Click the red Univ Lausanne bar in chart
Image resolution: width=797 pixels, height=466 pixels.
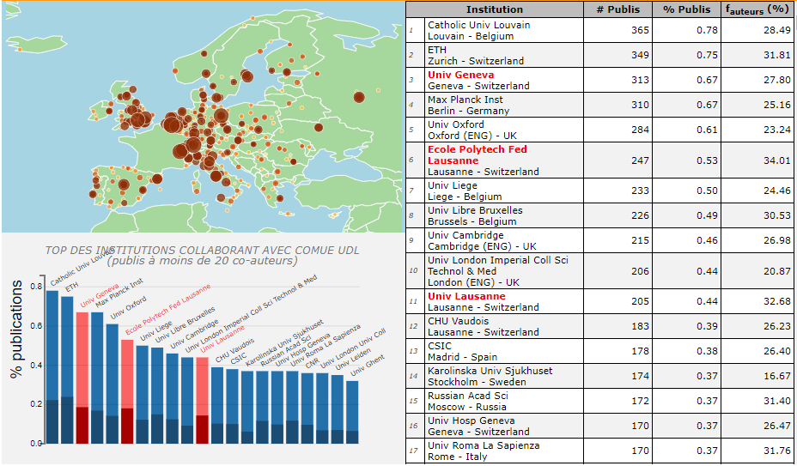(203, 401)
